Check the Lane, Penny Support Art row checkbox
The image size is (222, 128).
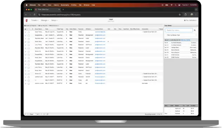(28, 45)
